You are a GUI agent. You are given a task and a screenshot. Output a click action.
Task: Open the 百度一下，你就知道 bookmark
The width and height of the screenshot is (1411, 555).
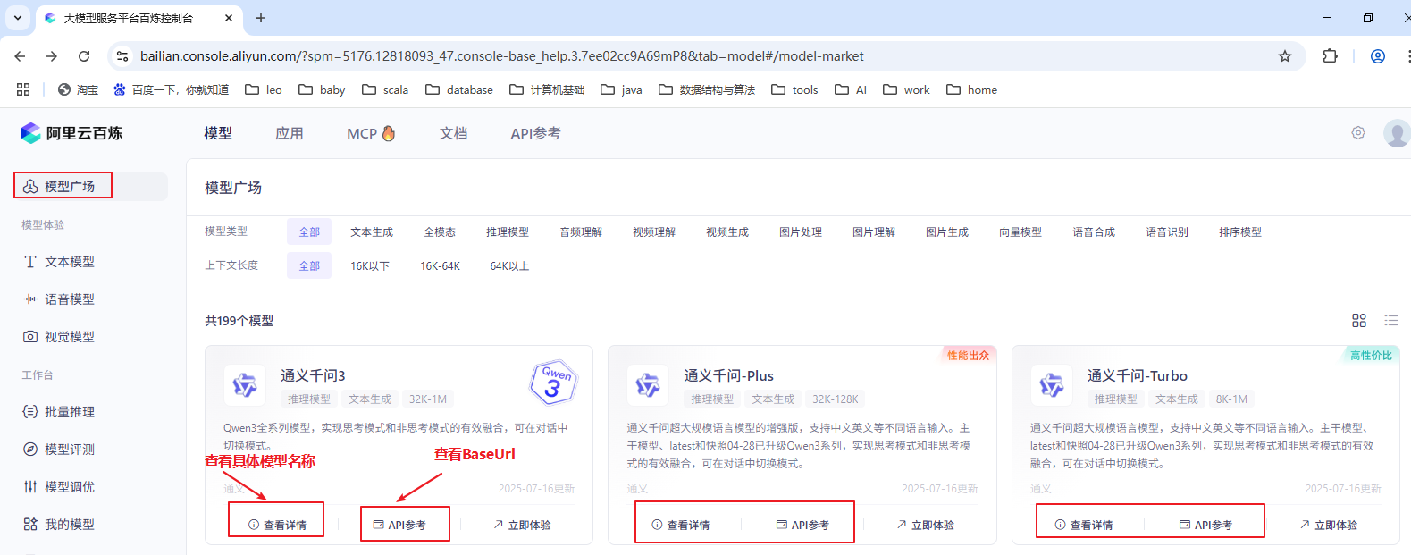pos(171,89)
